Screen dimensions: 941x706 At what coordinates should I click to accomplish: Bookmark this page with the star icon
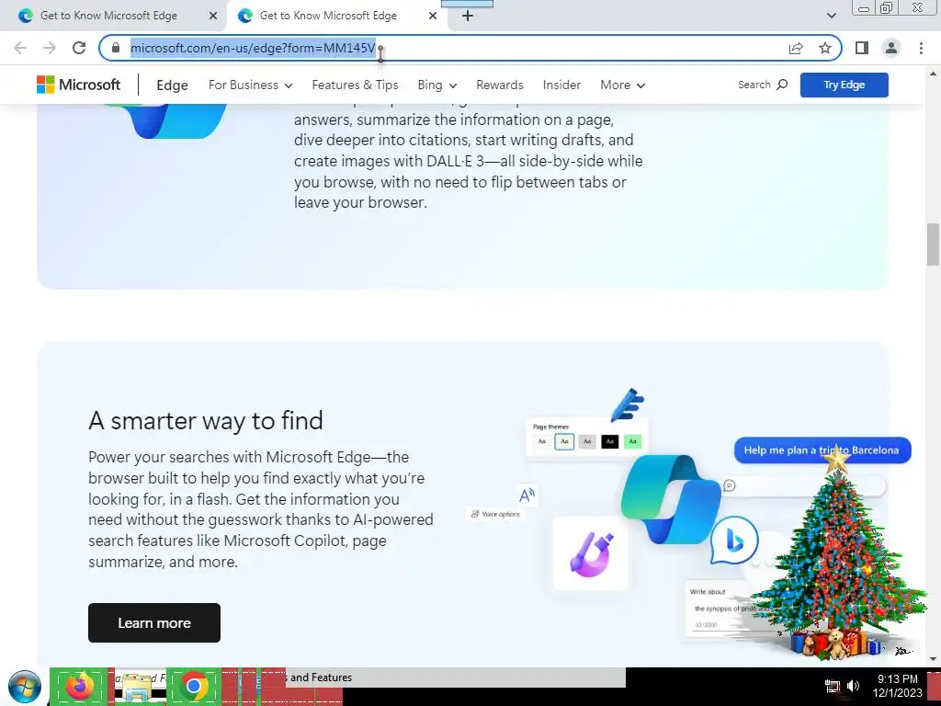825,48
